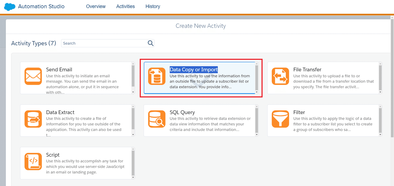The width and height of the screenshot is (394, 186).
Task: Select the Send Email envelope icon
Action: (x=33, y=76)
